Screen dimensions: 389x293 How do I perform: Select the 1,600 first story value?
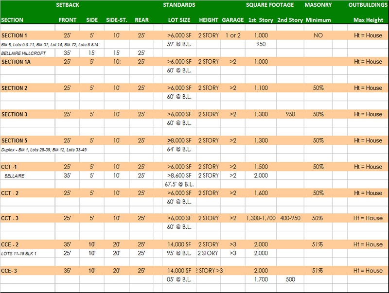point(261,193)
